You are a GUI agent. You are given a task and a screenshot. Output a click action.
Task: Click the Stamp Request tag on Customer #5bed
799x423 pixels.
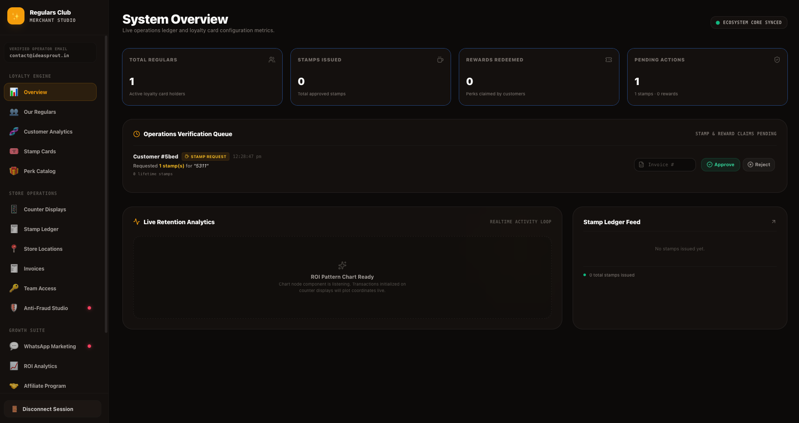(205, 157)
